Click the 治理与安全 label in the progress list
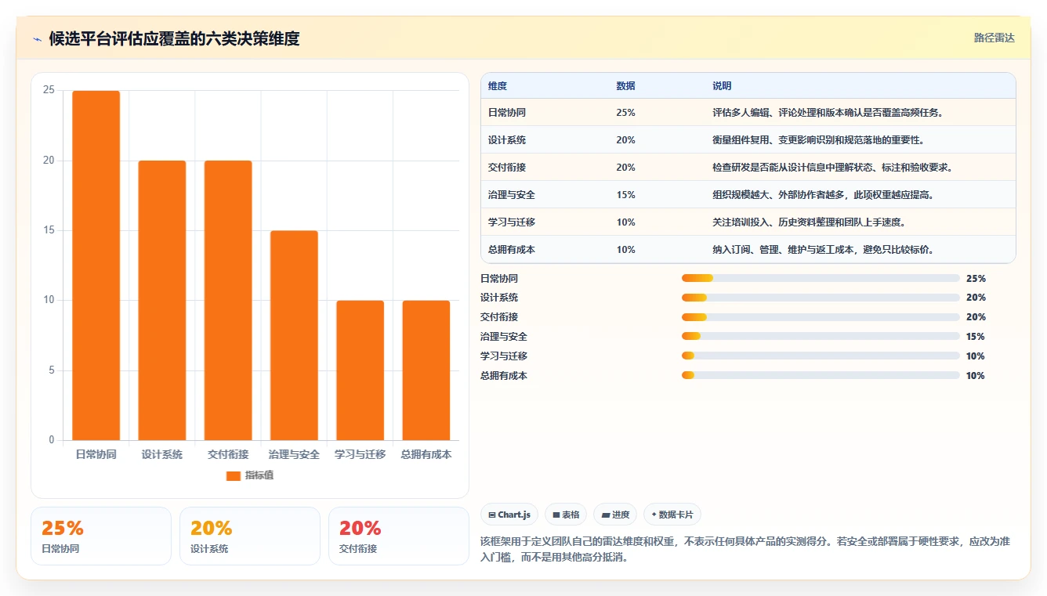This screenshot has width=1047, height=596. 504,337
